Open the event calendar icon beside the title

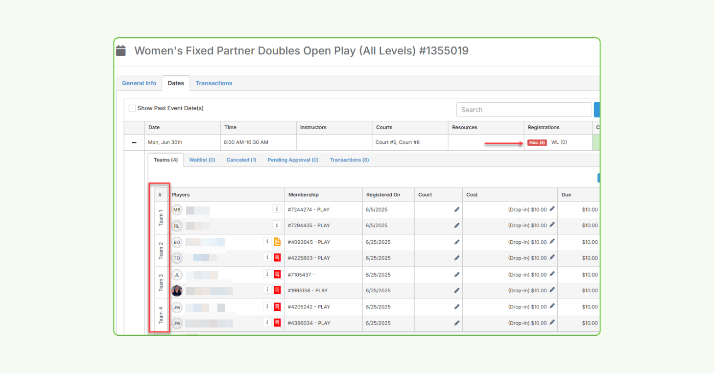(121, 50)
